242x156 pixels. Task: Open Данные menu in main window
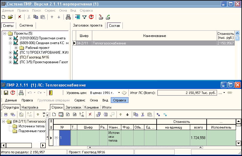pos(8,10)
